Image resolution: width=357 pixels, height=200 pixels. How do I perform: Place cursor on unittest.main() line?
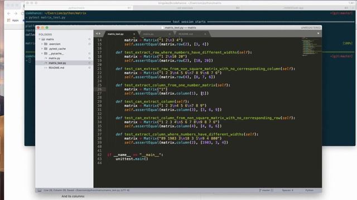point(132,159)
